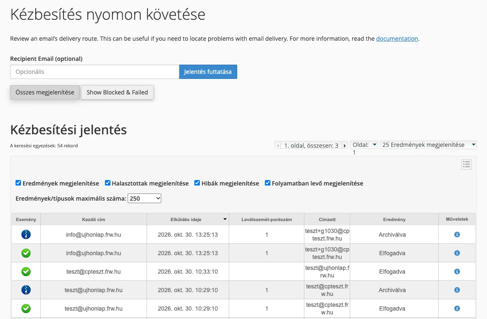This screenshot has width=487, height=319.
Task: Toggle Hibák megjelenítése checkbox
Action: tap(197, 183)
